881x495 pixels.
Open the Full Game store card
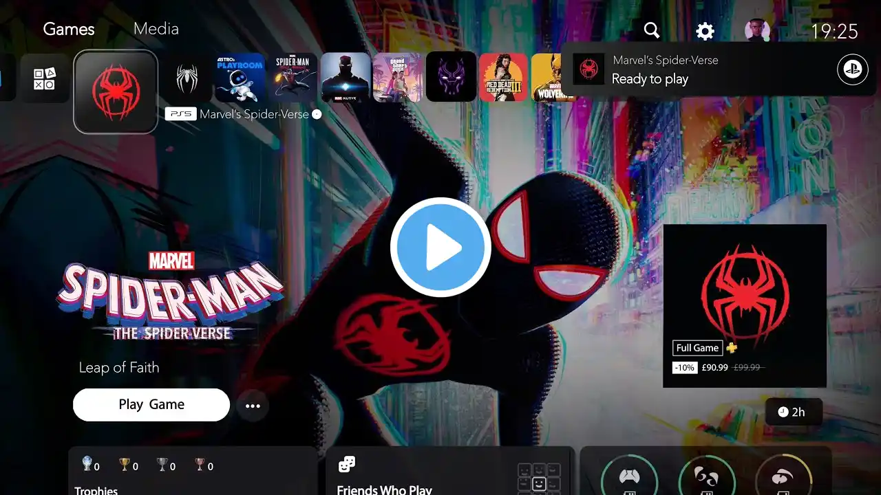click(x=745, y=306)
